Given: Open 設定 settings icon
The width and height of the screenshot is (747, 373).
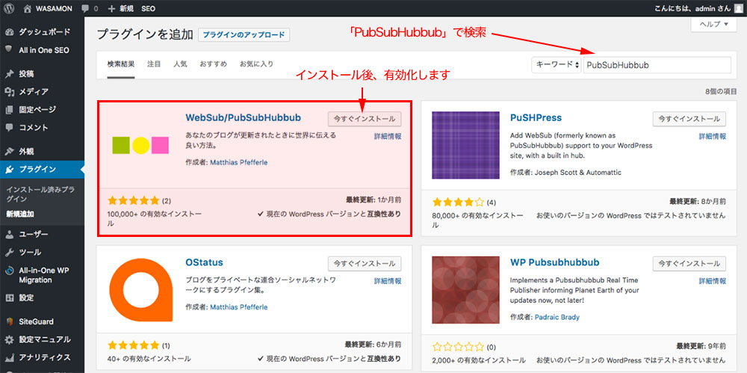Looking at the screenshot, I should pyautogui.click(x=9, y=298).
